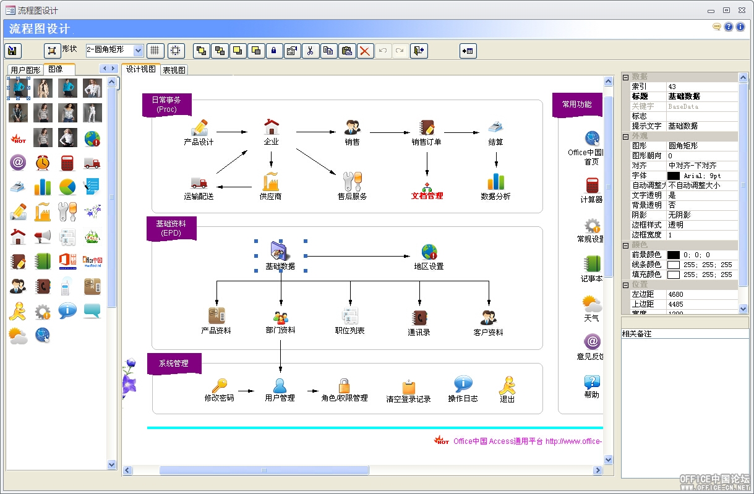Save the flowchart with the floppy icon
This screenshot has height=494, width=754.
pyautogui.click(x=13, y=51)
